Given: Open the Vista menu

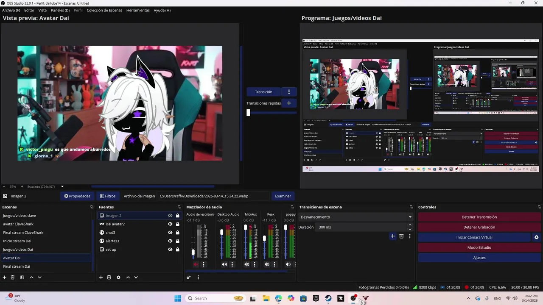Looking at the screenshot, I should pyautogui.click(x=42, y=10).
